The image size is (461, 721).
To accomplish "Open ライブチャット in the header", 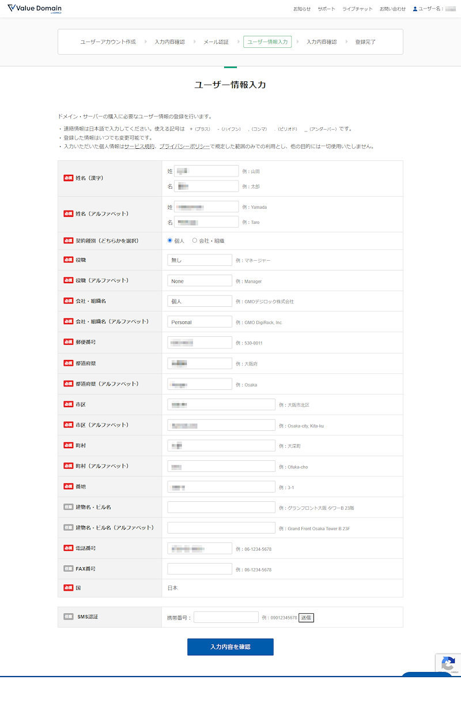I will (x=357, y=9).
